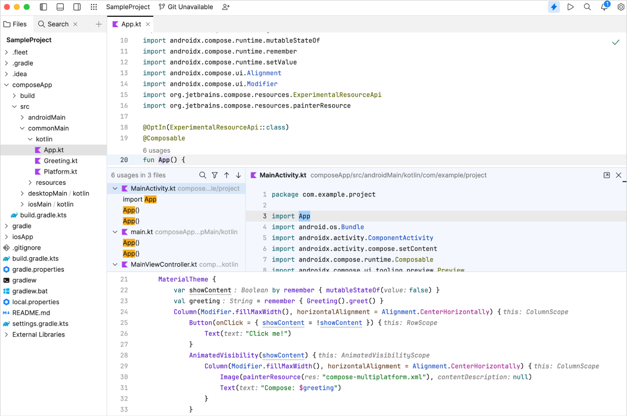This screenshot has height=416, width=627.
Task: Collapse the commonMain folder
Action: [x=22, y=128]
